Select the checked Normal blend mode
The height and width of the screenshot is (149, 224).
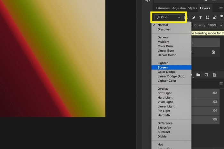click(x=163, y=25)
